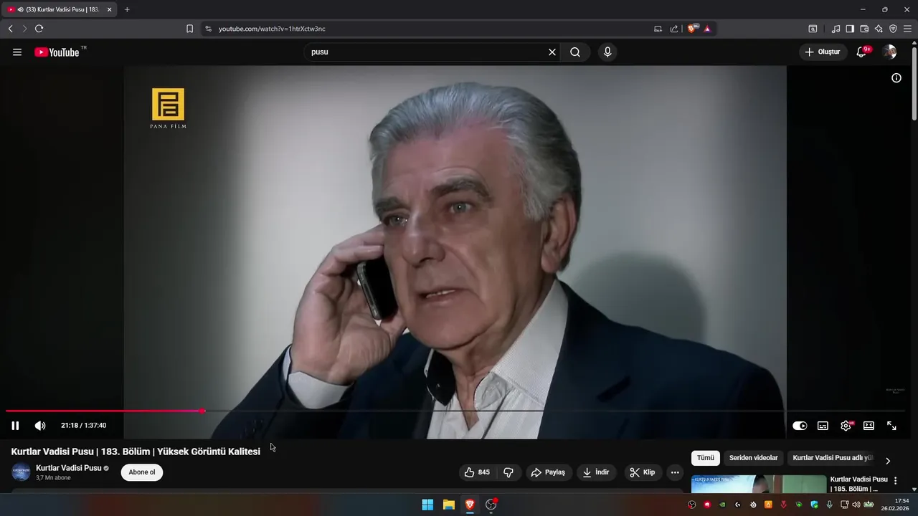This screenshot has height=516, width=918.
Task: Like the video (845)
Action: pos(477,472)
